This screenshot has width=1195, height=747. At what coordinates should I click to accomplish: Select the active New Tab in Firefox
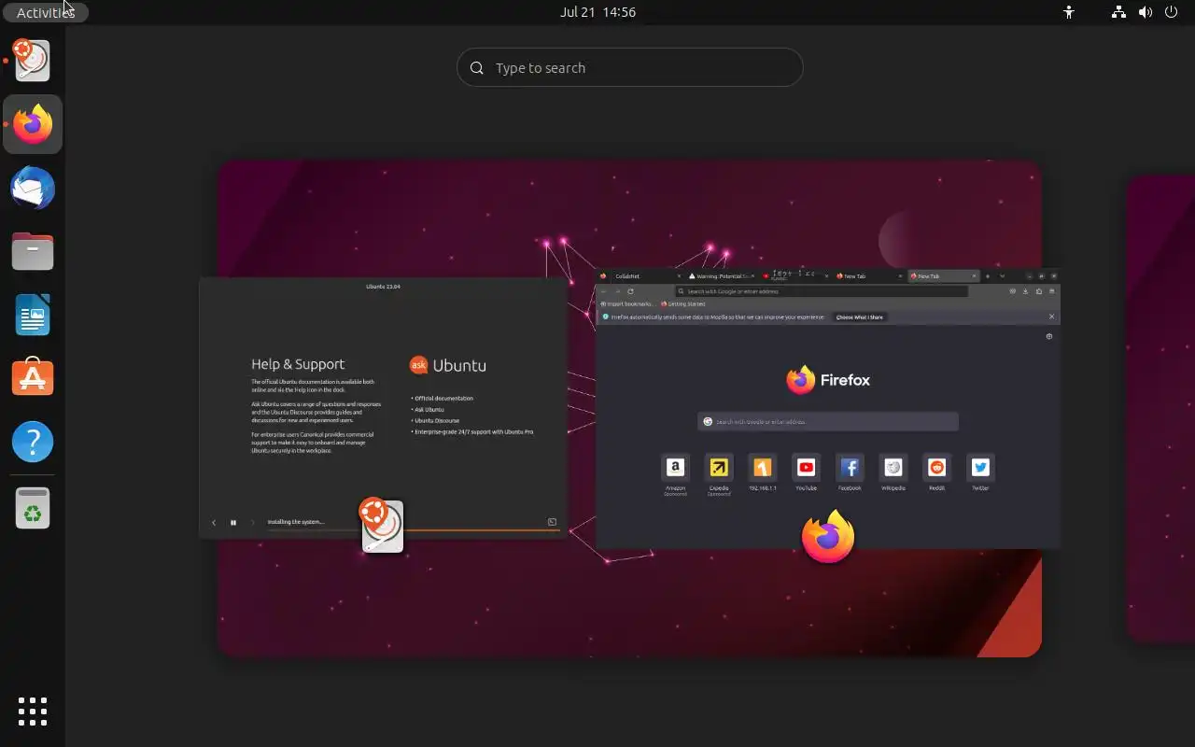coord(943,276)
